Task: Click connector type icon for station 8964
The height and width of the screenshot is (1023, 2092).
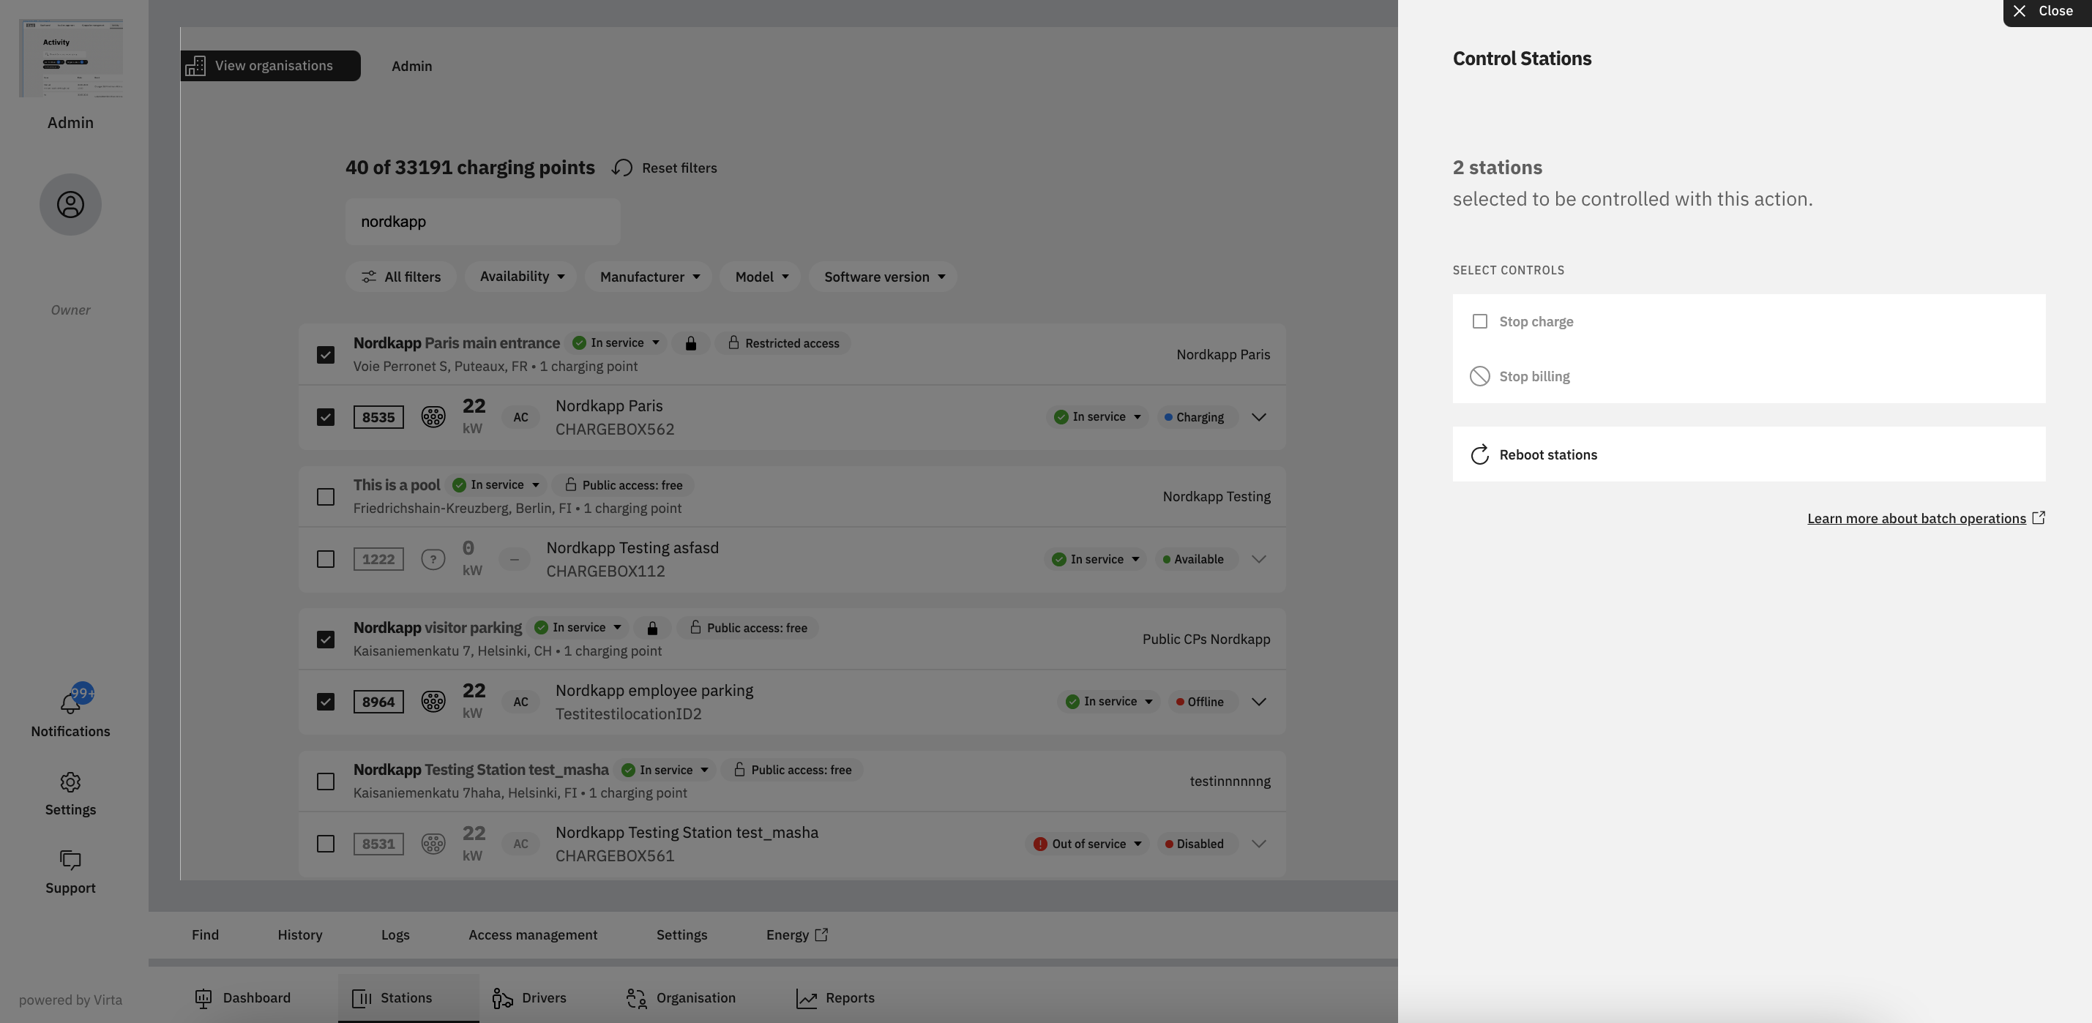Action: 433,702
